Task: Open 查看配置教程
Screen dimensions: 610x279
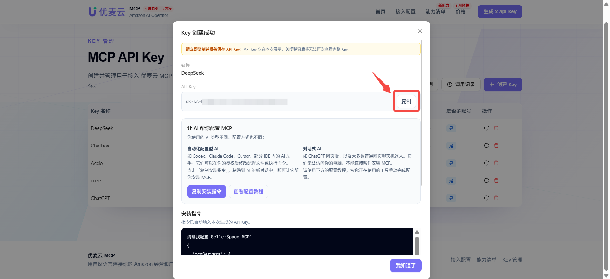Action: (248, 191)
